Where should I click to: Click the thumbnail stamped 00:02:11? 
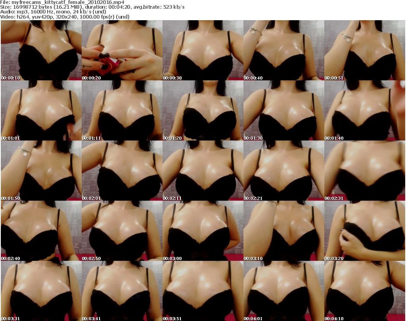pyautogui.click(x=203, y=171)
